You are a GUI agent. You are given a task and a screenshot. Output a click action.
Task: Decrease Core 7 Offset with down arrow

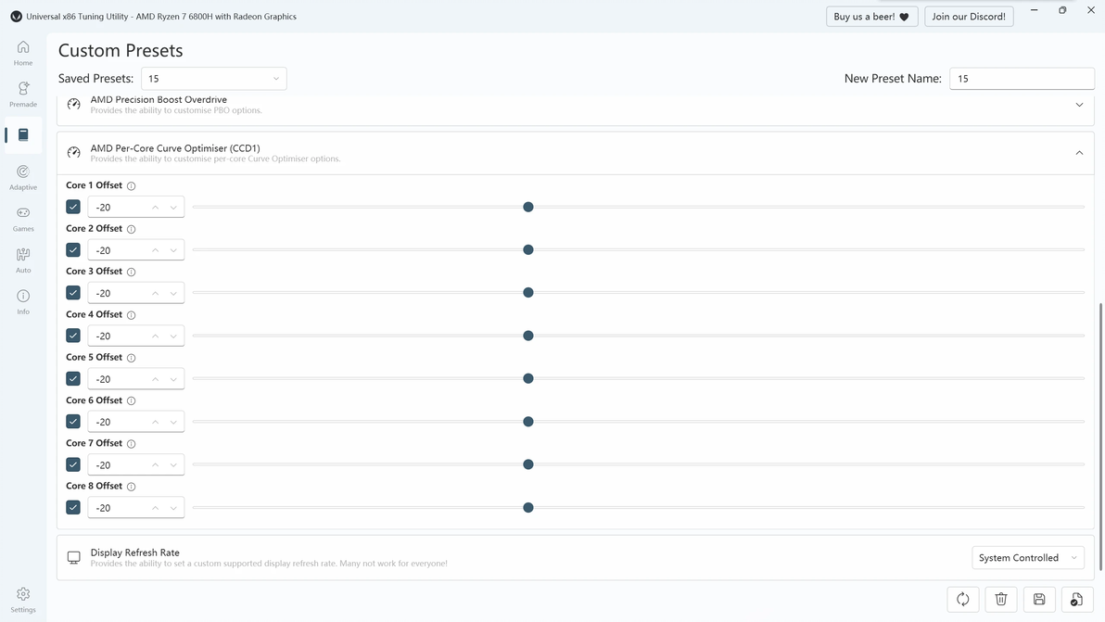173,465
